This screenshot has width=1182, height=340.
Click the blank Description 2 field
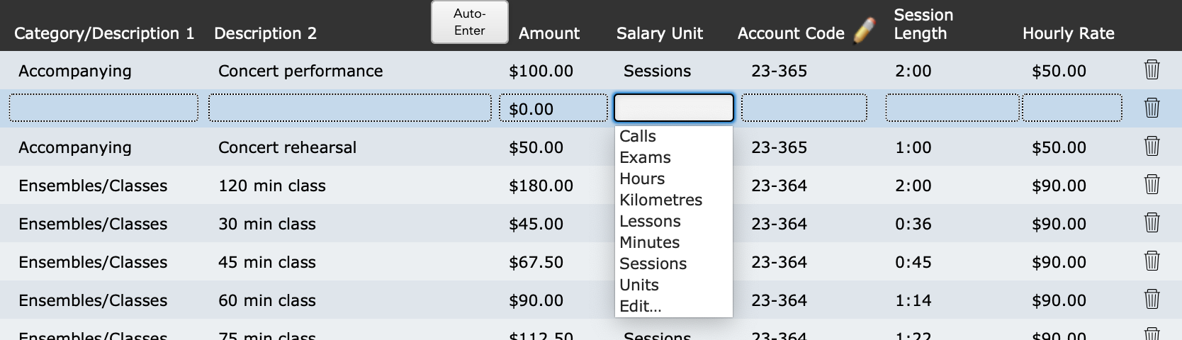(x=350, y=108)
